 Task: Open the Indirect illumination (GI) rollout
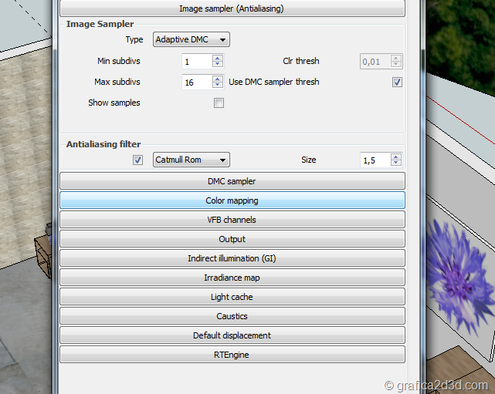pyautogui.click(x=232, y=258)
